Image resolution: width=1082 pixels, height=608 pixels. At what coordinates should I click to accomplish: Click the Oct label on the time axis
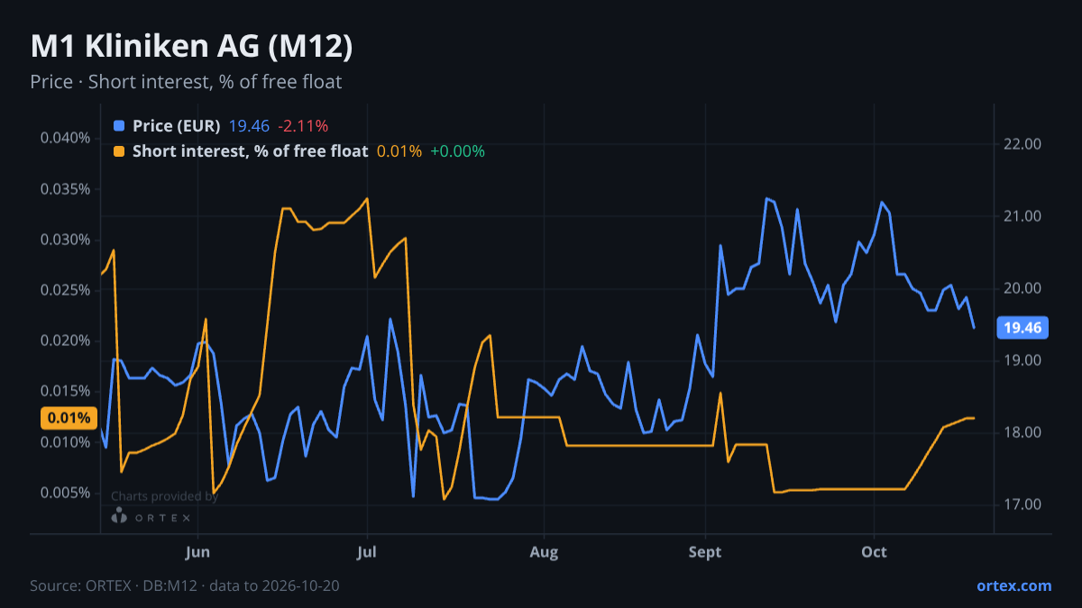click(874, 552)
